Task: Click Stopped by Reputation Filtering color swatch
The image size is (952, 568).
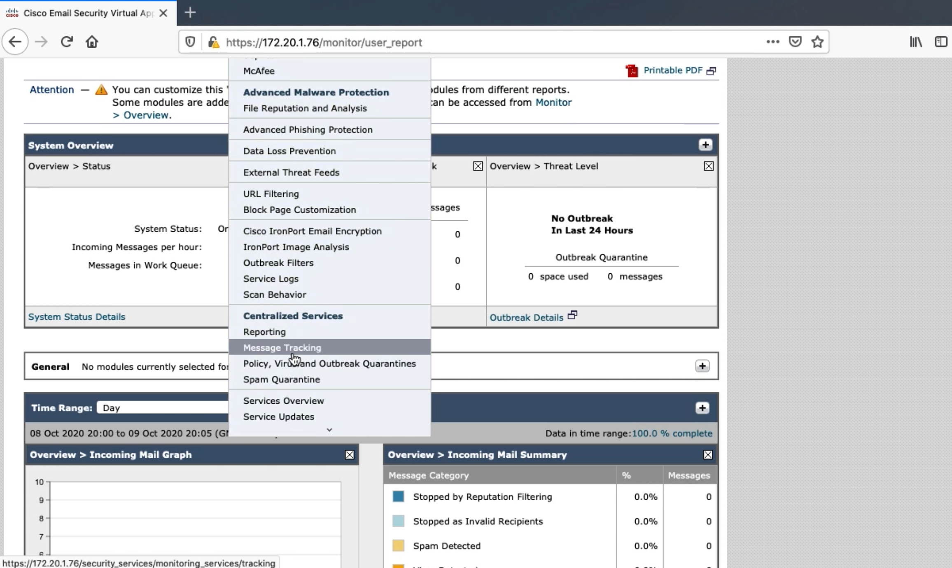Action: tap(398, 497)
